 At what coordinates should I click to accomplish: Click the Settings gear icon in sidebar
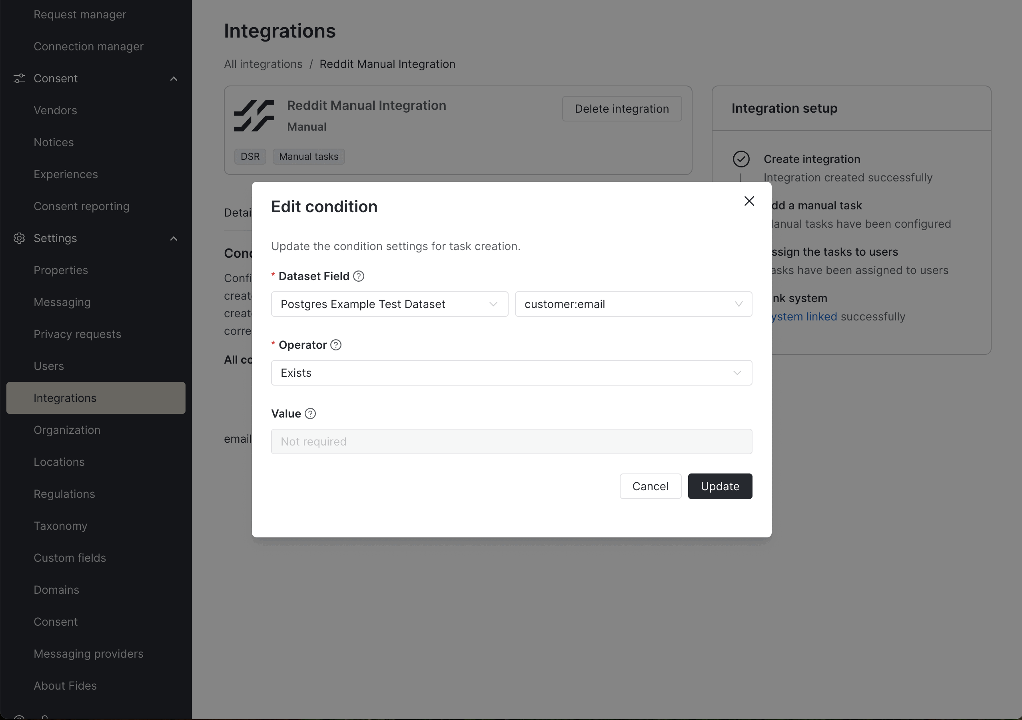[x=19, y=239]
